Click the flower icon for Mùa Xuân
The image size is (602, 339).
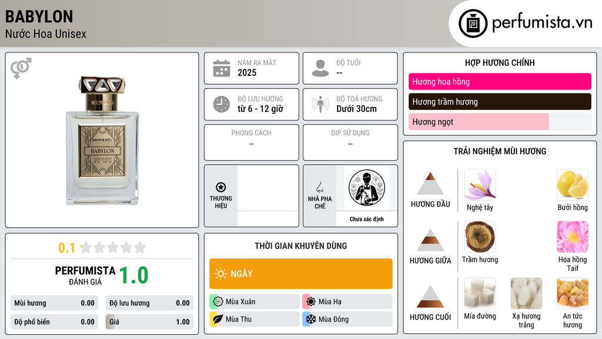tap(218, 302)
